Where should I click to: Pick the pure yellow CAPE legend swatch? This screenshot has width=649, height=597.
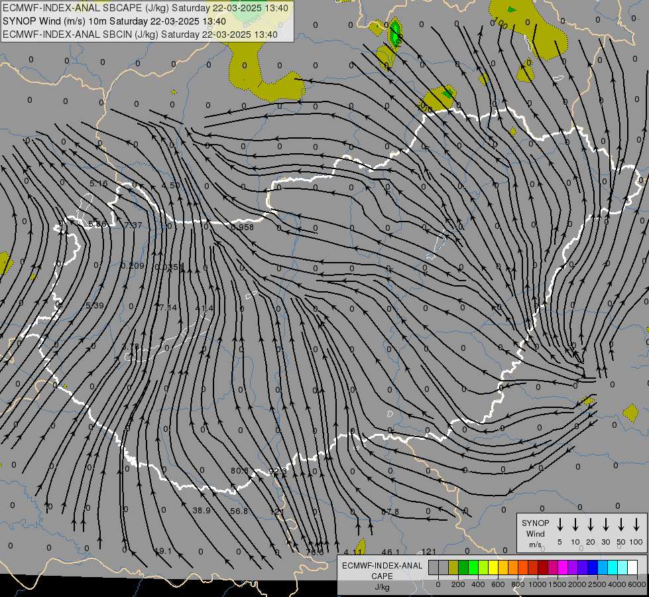pyautogui.click(x=493, y=567)
